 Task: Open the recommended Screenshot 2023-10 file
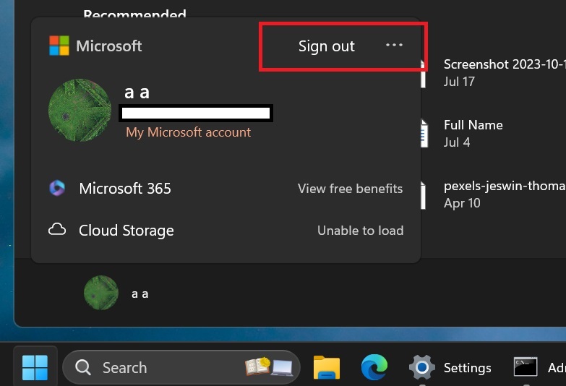click(x=493, y=72)
